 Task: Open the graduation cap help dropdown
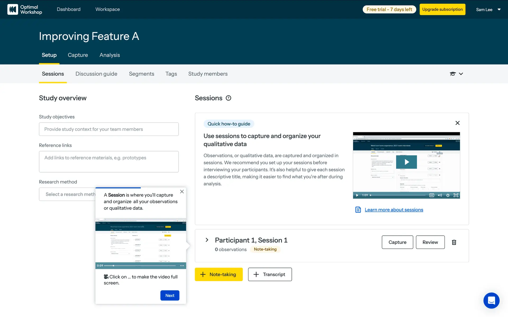(x=456, y=74)
